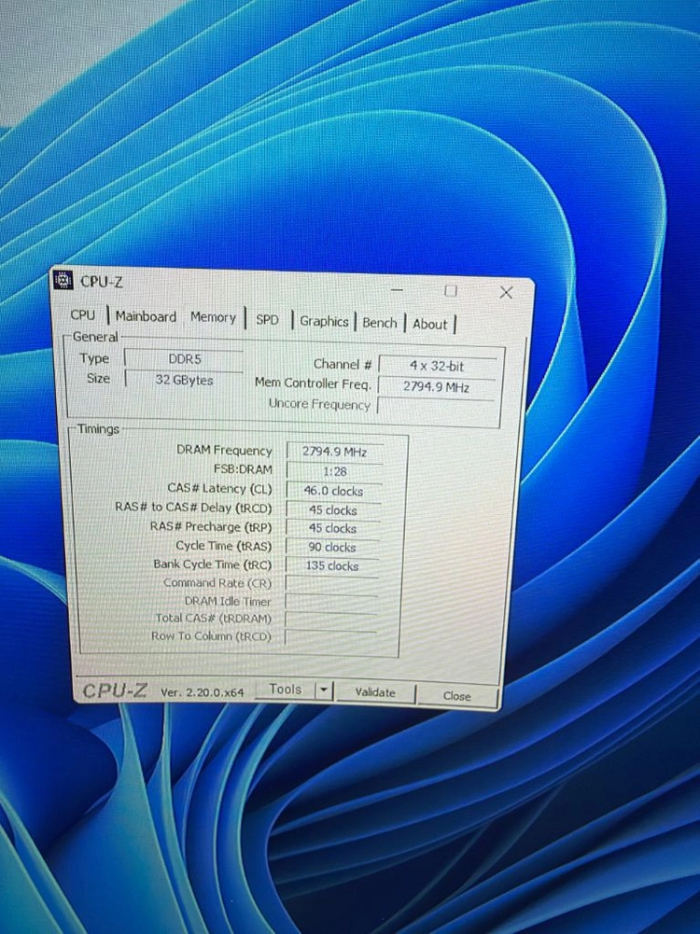The width and height of the screenshot is (700, 934).
Task: Click the FSB:DRAM value 1:28
Action: 334,471
